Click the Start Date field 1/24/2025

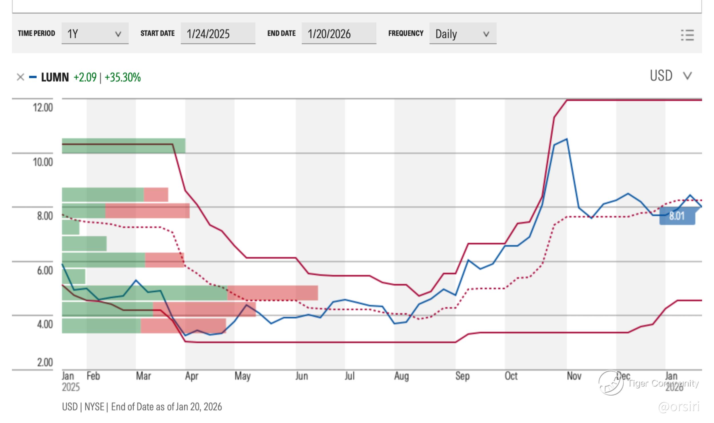click(218, 34)
